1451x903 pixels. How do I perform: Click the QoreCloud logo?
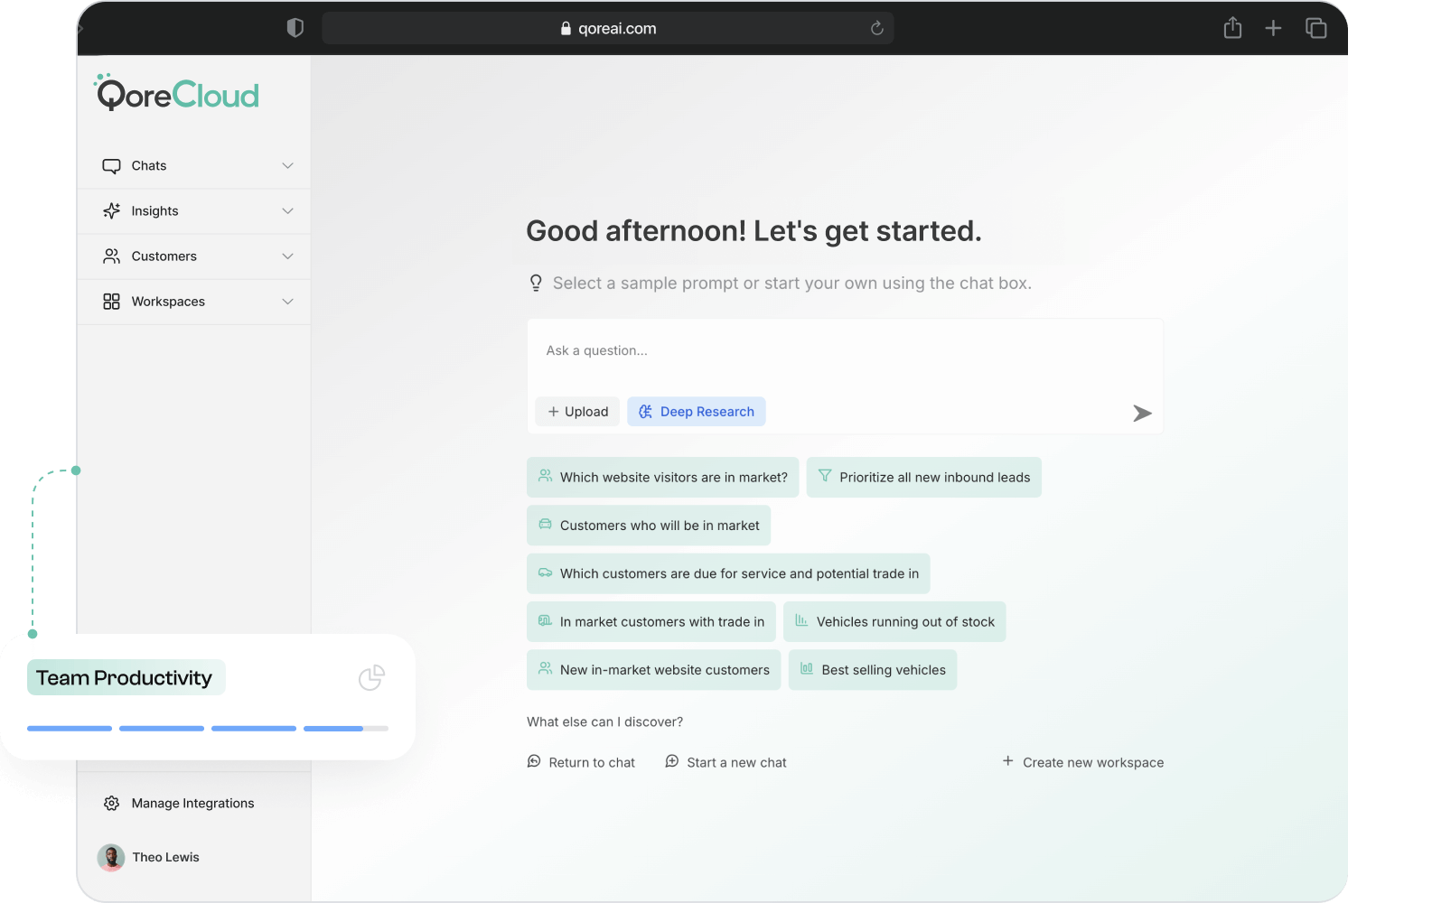(x=177, y=94)
